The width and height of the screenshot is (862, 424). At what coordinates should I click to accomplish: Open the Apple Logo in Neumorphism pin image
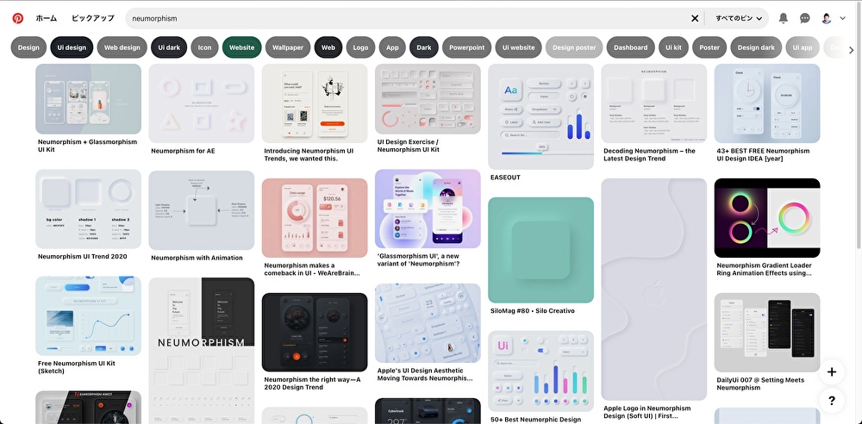[654, 290]
